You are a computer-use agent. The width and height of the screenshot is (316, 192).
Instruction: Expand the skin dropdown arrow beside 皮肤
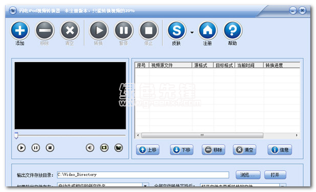point(192,33)
